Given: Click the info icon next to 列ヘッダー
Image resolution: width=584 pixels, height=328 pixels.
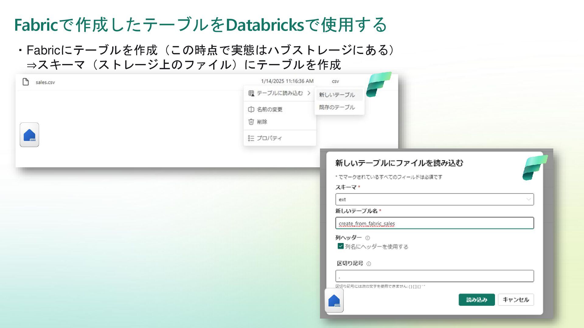Looking at the screenshot, I should click(367, 238).
